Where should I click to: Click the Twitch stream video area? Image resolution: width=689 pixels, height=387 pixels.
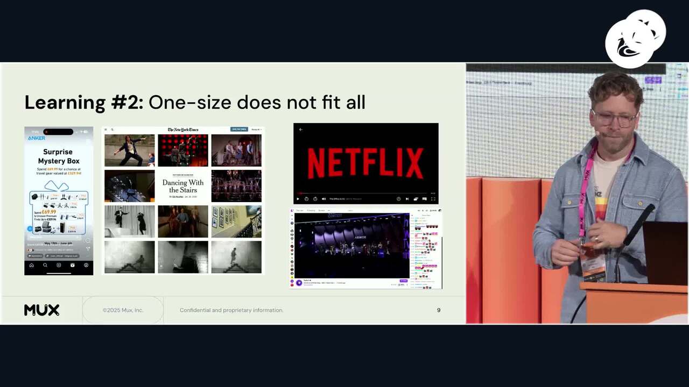352,245
